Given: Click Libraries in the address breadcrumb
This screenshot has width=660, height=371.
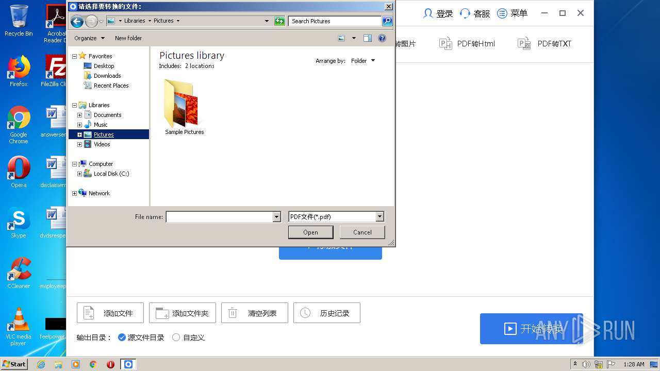Looking at the screenshot, I should [135, 21].
